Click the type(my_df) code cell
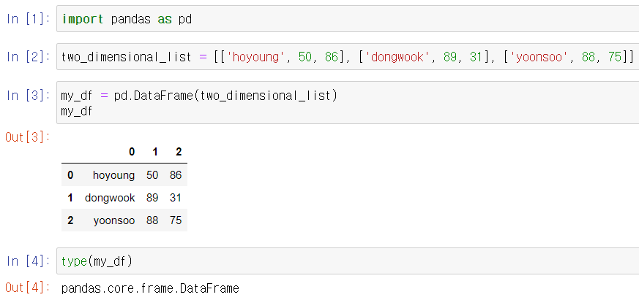This screenshot has width=639, height=300. pos(348,261)
